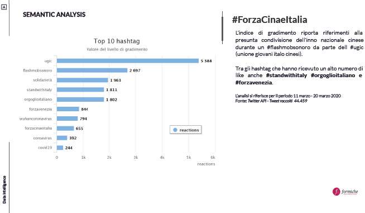Click the wuhancoronavirus bar
The height and width of the screenshot is (213, 365).
point(68,119)
